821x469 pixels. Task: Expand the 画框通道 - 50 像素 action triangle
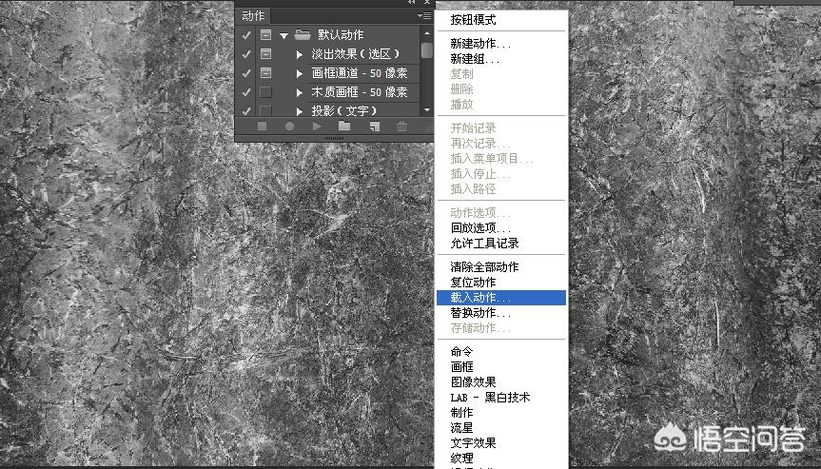point(300,73)
